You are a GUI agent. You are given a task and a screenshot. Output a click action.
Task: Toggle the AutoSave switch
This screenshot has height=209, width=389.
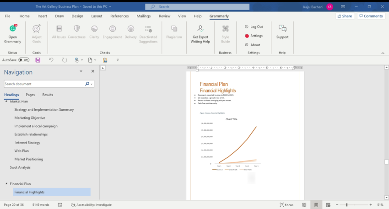24,60
